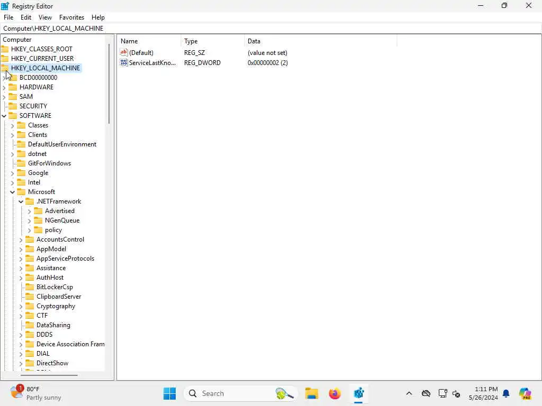Viewport: 542px width, 406px height.
Task: Click the SECURITY folder icon
Action: [13, 106]
